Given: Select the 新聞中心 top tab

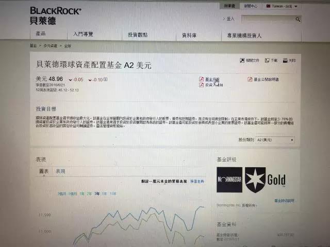Looking at the screenshot, I should 251,6.
